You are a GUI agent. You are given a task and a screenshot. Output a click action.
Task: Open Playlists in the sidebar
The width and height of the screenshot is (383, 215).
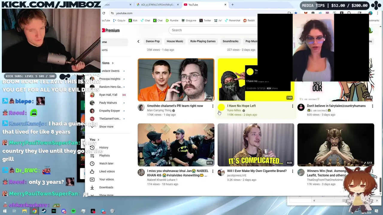coord(108,156)
